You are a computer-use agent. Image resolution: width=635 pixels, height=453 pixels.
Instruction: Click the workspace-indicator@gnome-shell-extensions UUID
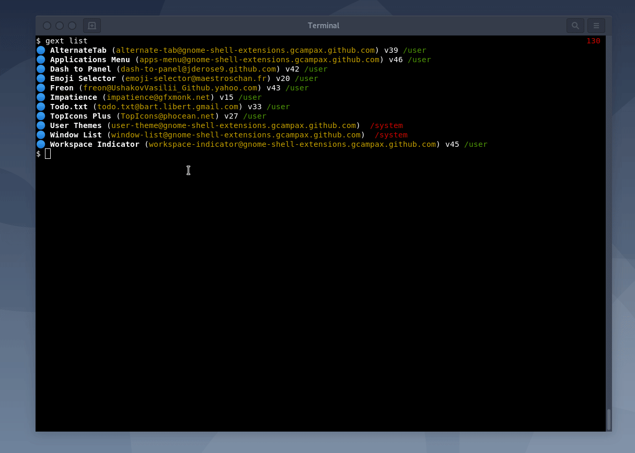(x=293, y=145)
